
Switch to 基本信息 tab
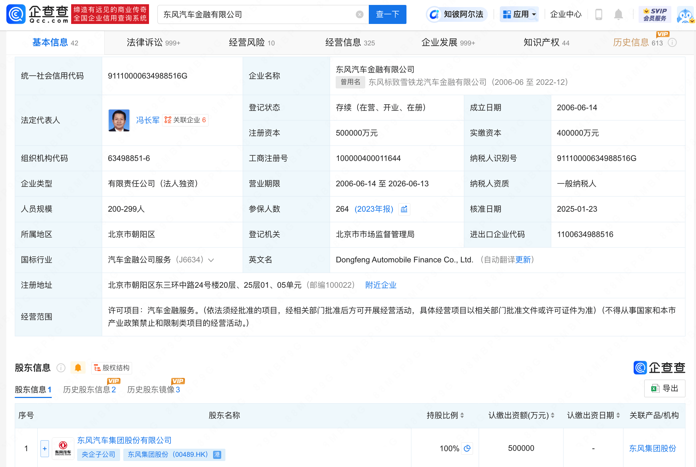[x=55, y=43]
